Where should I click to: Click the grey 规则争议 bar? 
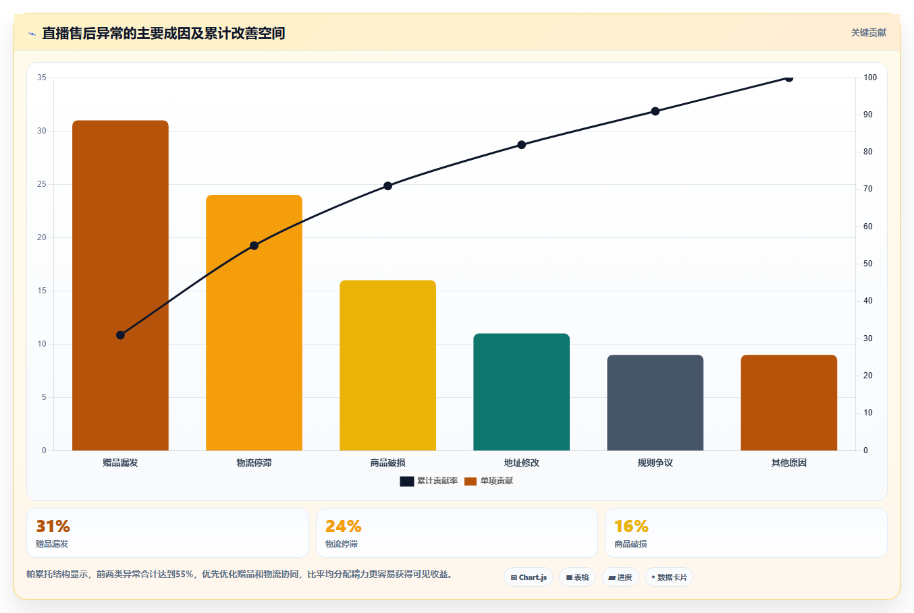[x=655, y=403]
